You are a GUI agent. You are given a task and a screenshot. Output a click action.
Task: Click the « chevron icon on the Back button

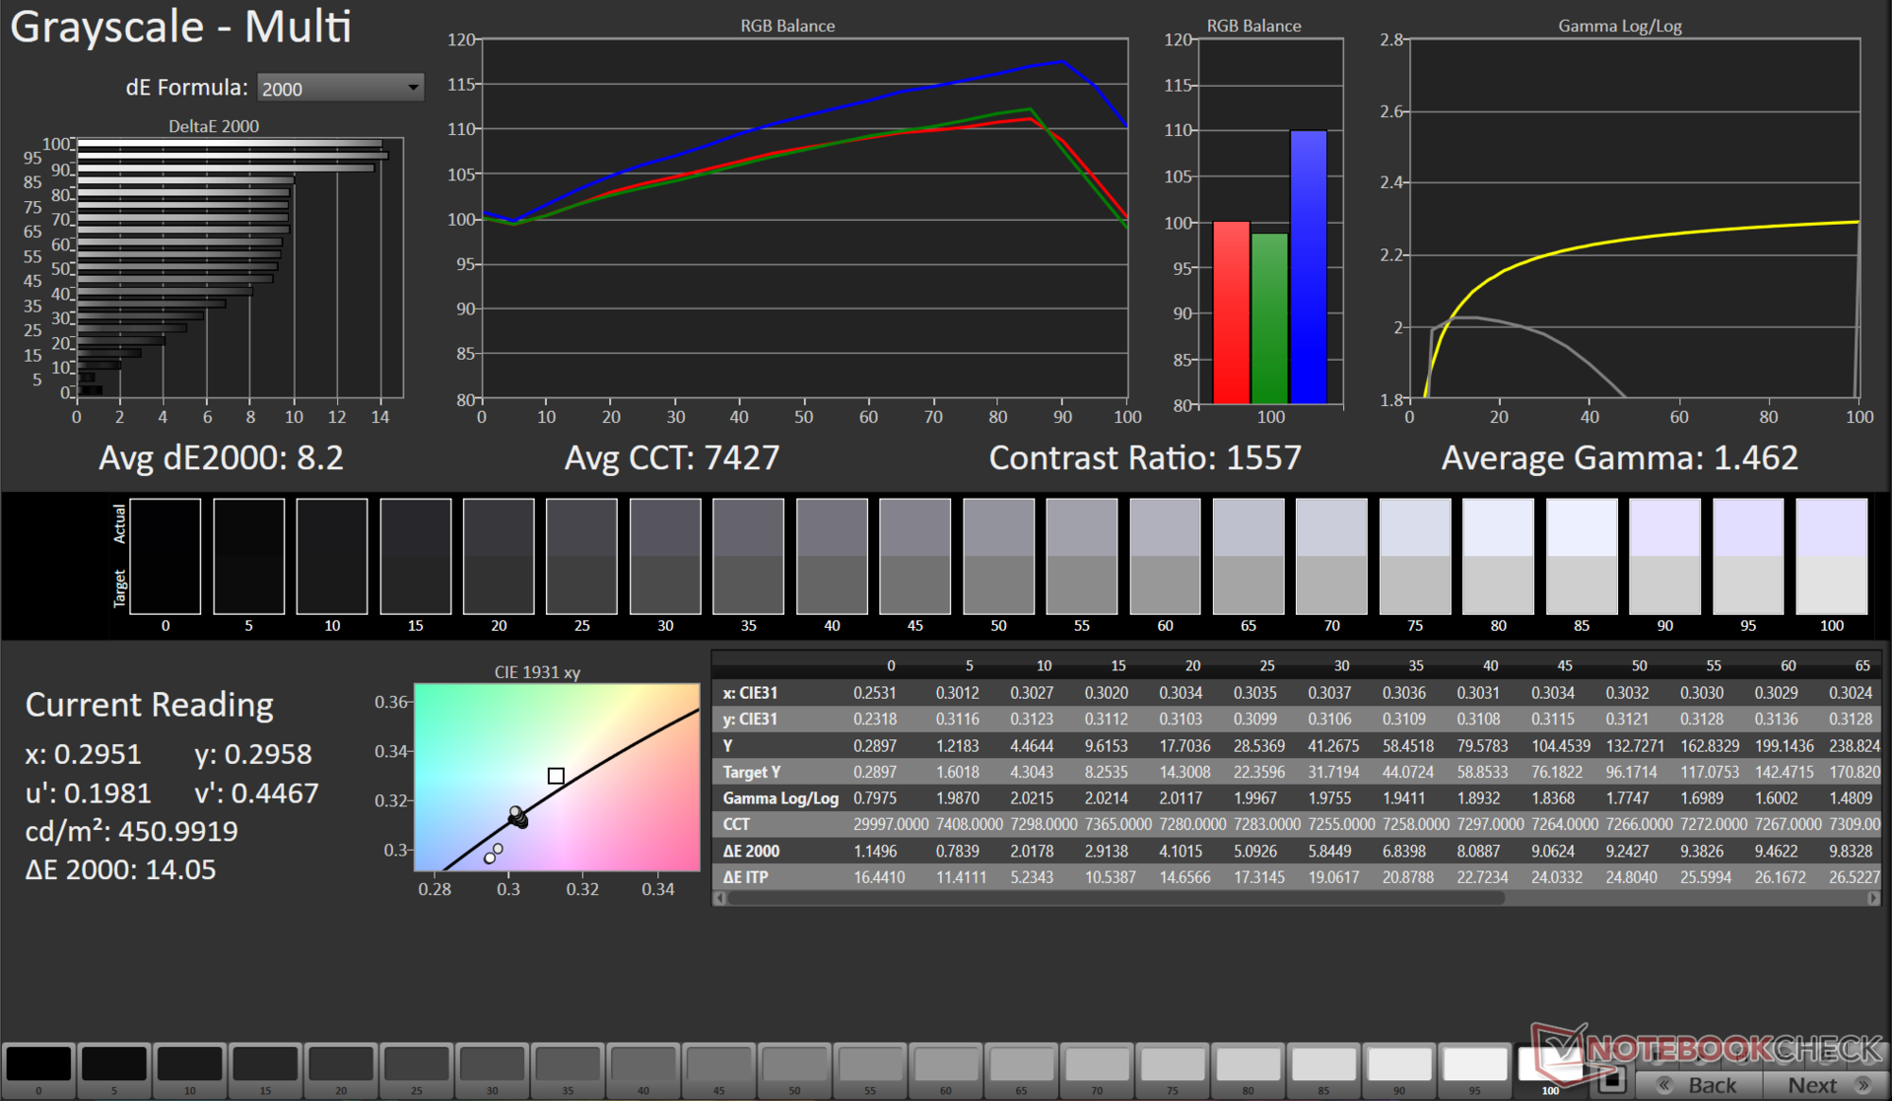(1664, 1084)
